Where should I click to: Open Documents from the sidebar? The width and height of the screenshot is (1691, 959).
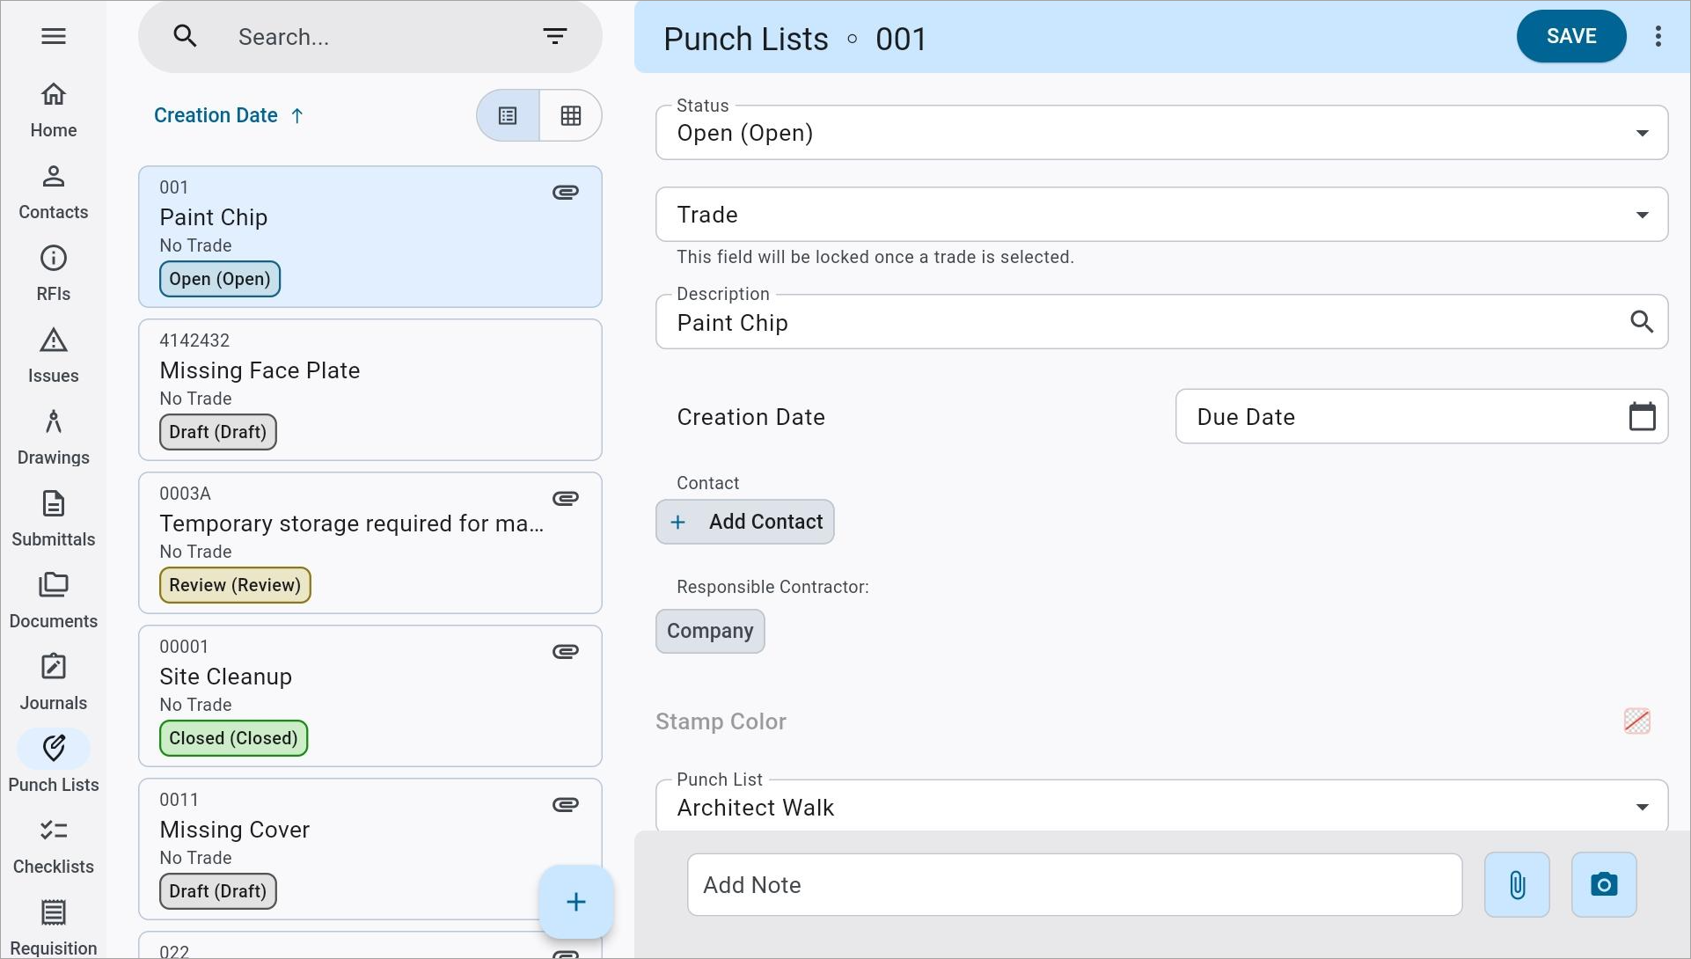tap(54, 601)
